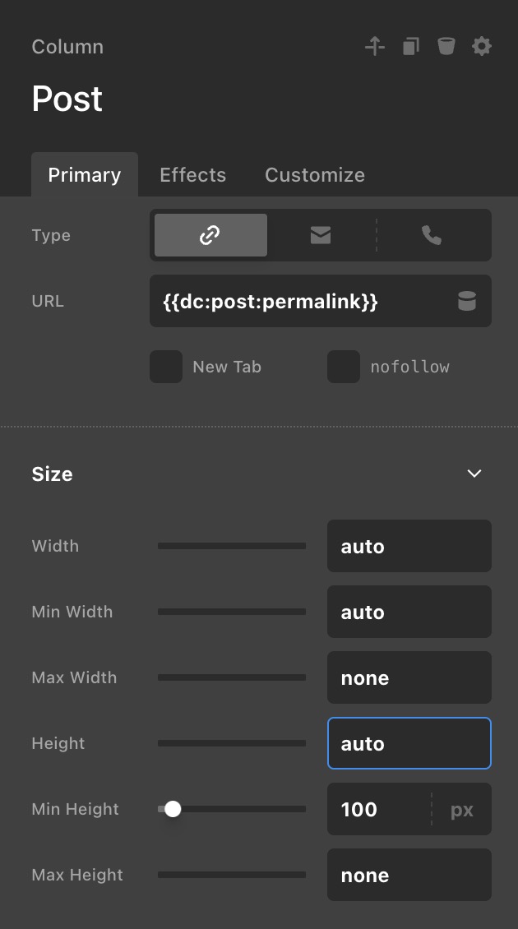
Task: Click the Min Height slider handle
Action: click(x=173, y=809)
